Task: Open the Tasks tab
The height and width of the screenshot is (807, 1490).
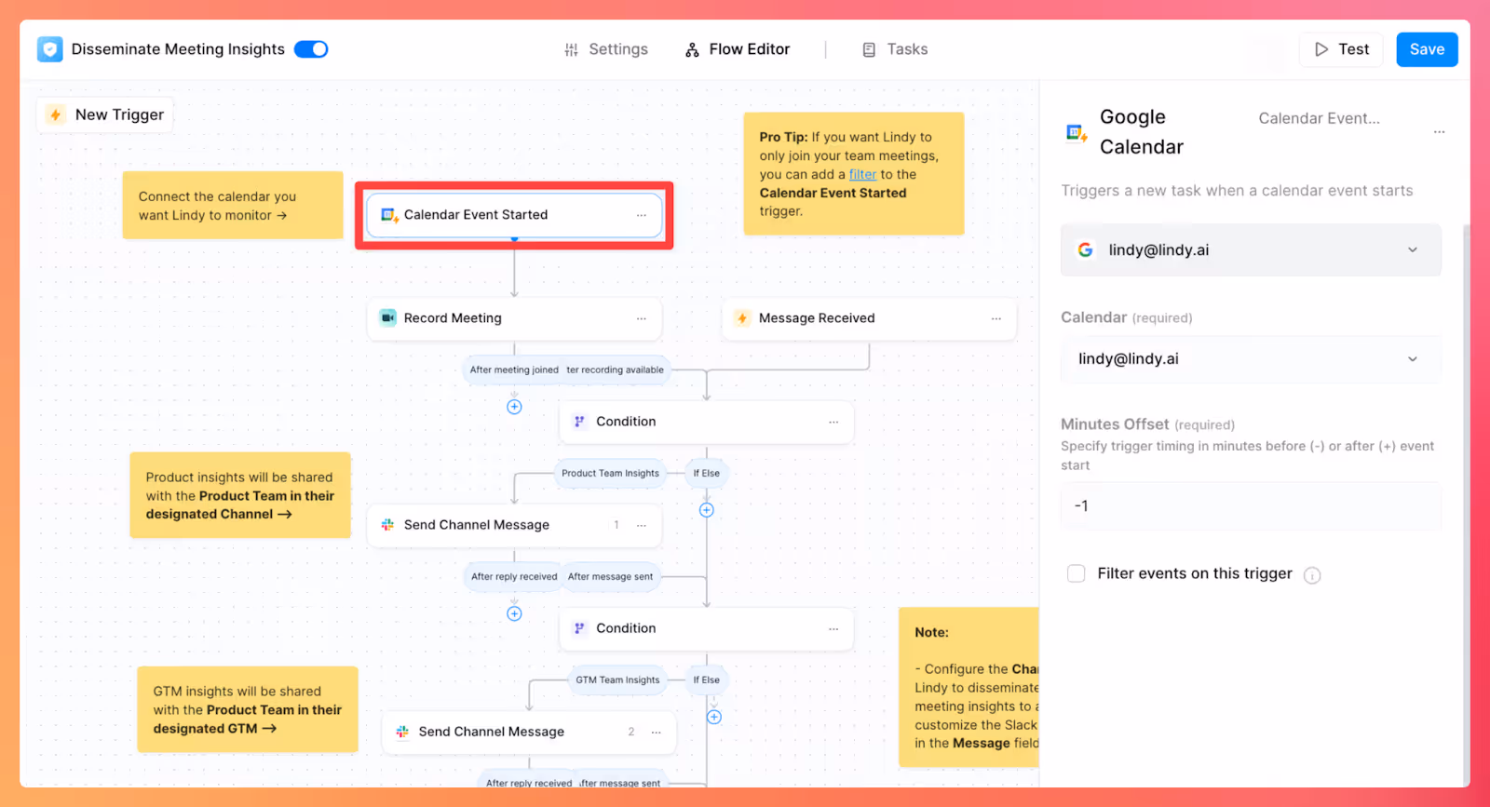Action: click(x=895, y=49)
